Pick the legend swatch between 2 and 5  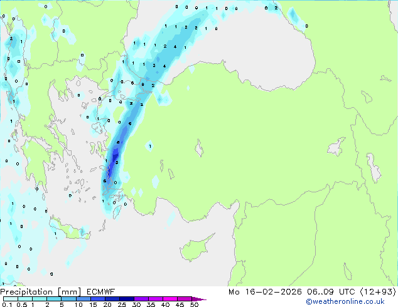54,299
